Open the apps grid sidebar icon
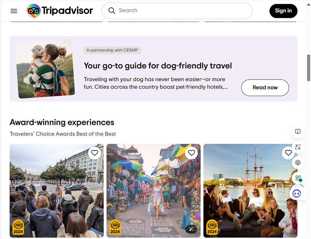311x239 pixels. (x=298, y=178)
